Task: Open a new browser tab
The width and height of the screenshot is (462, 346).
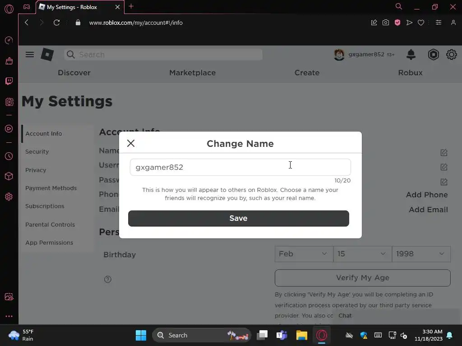Action: tap(131, 6)
